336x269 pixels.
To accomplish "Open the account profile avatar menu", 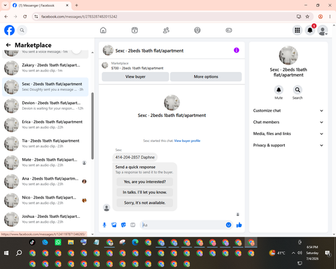I will (323, 30).
